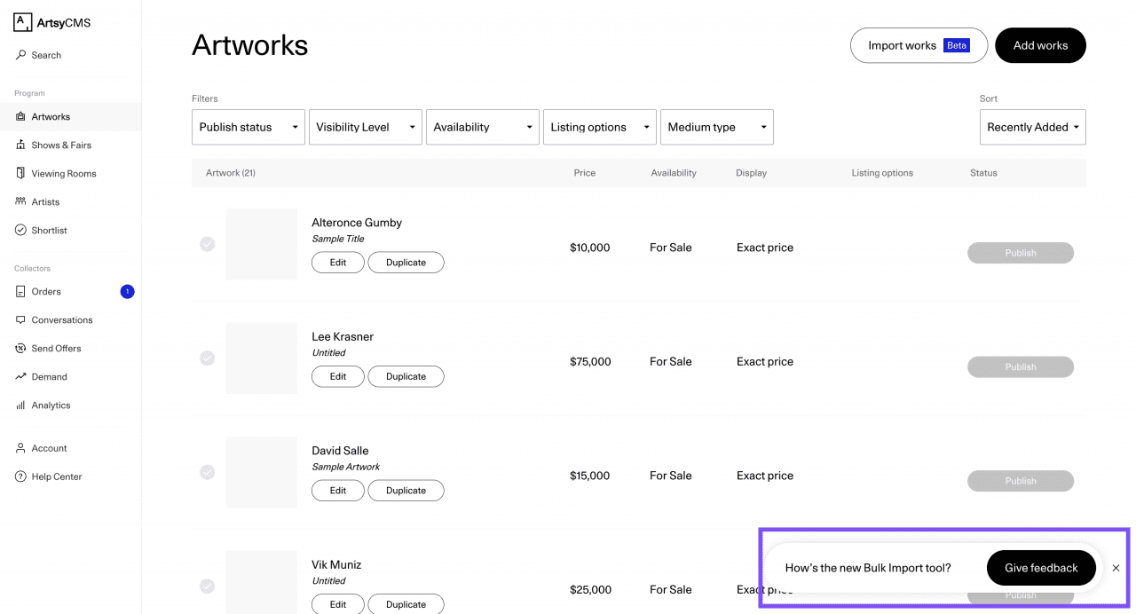
Task: Click the Shows & Fairs sidebar icon
Action: 21,145
